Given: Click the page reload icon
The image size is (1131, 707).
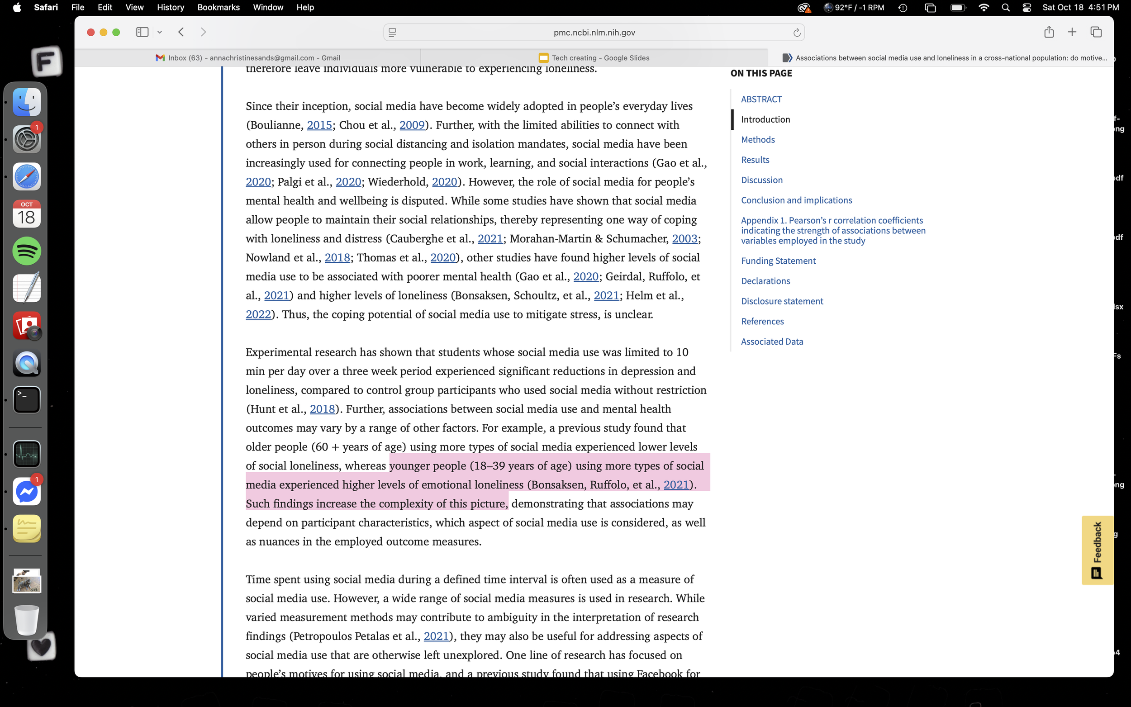Looking at the screenshot, I should point(797,32).
